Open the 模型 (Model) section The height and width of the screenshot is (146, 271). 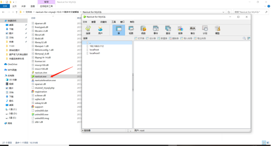point(217,30)
